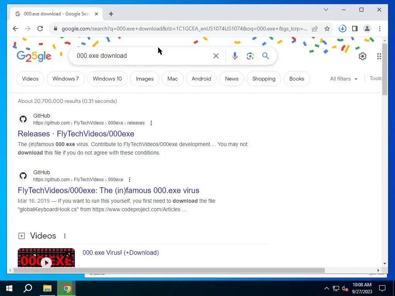This screenshot has height=296, width=395.
Task: Open Windows taskbar search
Action: (x=28, y=288)
